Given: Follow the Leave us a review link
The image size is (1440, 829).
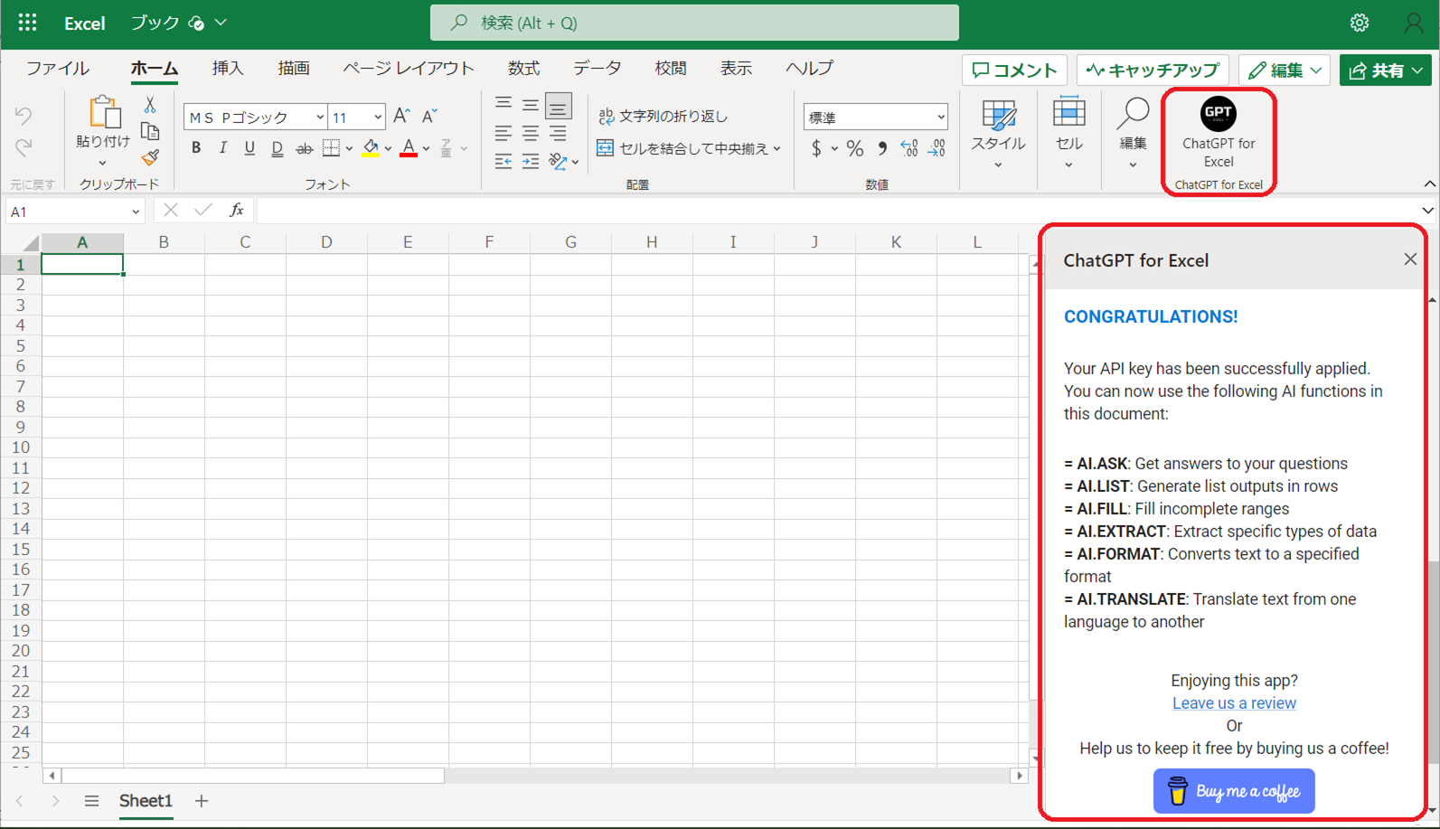Looking at the screenshot, I should pos(1233,703).
